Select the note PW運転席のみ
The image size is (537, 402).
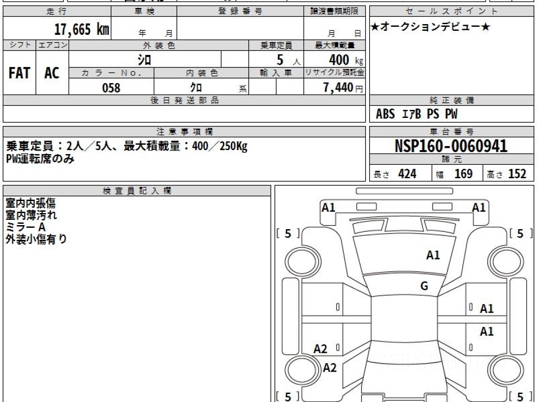[40, 158]
